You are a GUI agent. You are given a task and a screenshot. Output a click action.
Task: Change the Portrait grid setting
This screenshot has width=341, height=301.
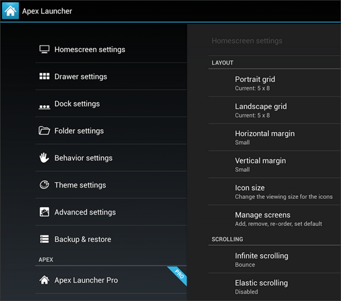click(x=274, y=83)
